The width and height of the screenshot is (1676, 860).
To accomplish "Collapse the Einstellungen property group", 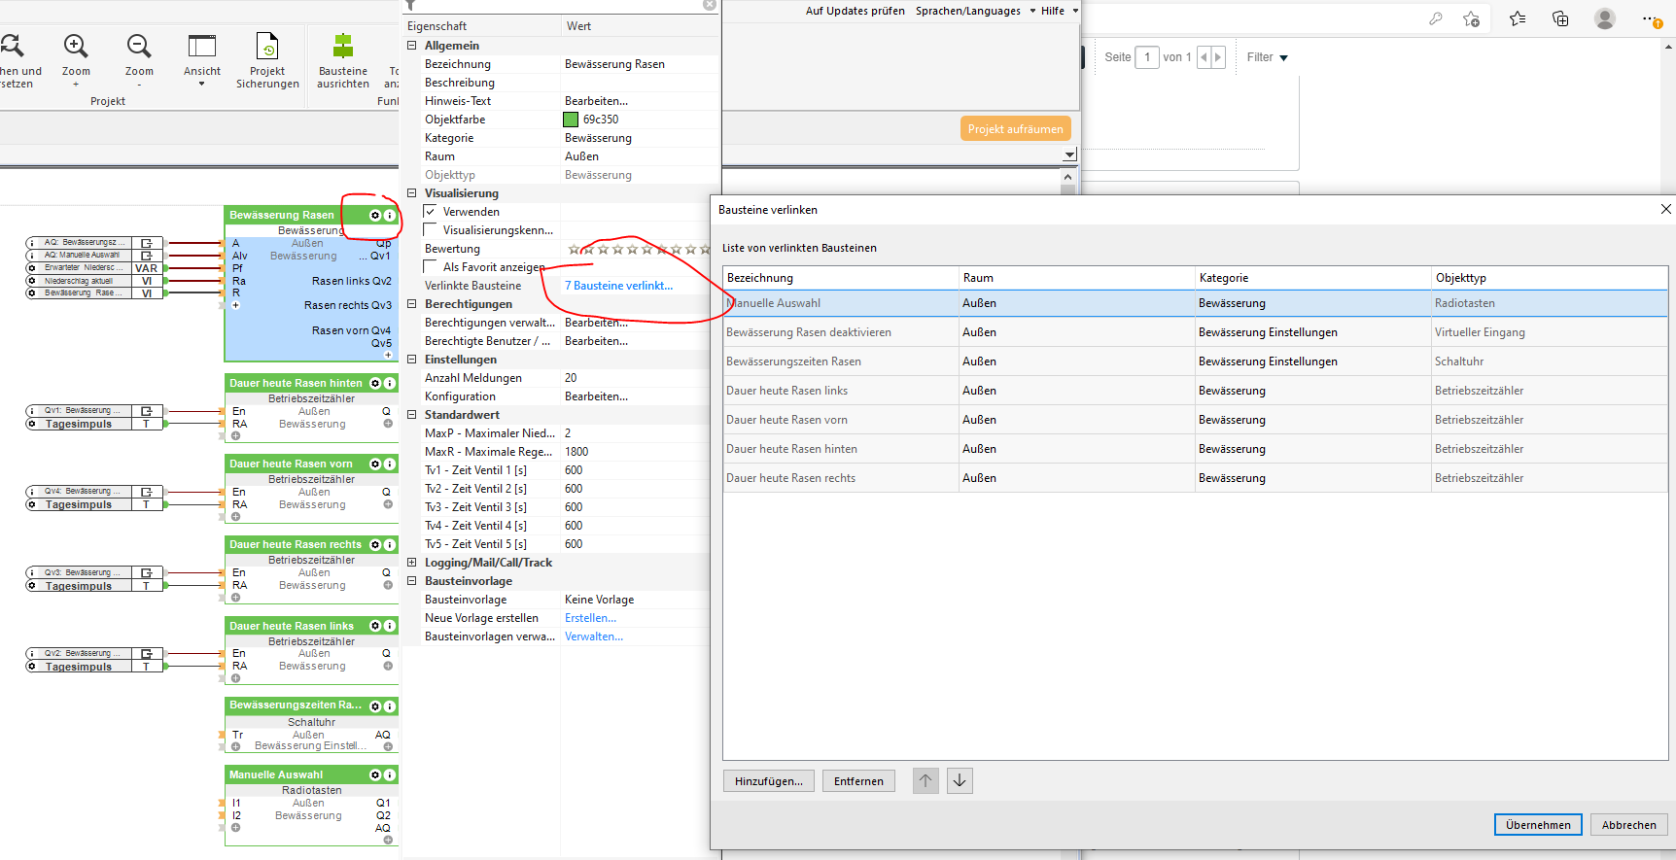I will pos(411,360).
